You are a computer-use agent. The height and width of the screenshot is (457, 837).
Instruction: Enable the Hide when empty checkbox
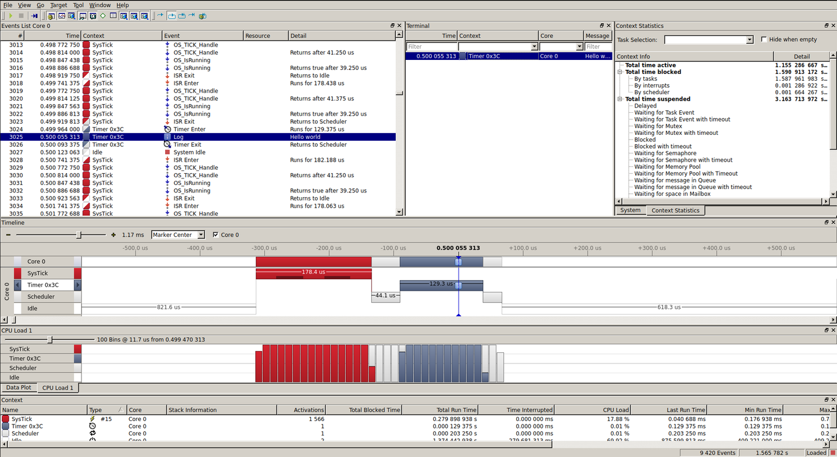(x=764, y=40)
